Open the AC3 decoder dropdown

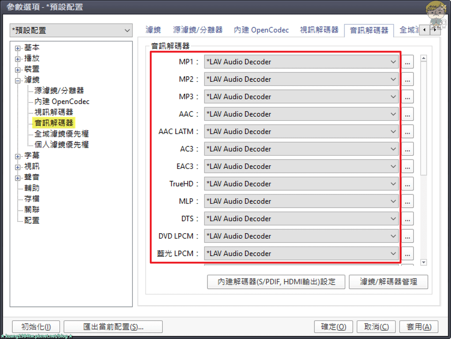tap(301, 149)
